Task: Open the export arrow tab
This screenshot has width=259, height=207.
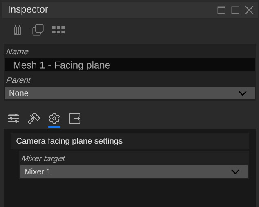Action: coord(75,118)
